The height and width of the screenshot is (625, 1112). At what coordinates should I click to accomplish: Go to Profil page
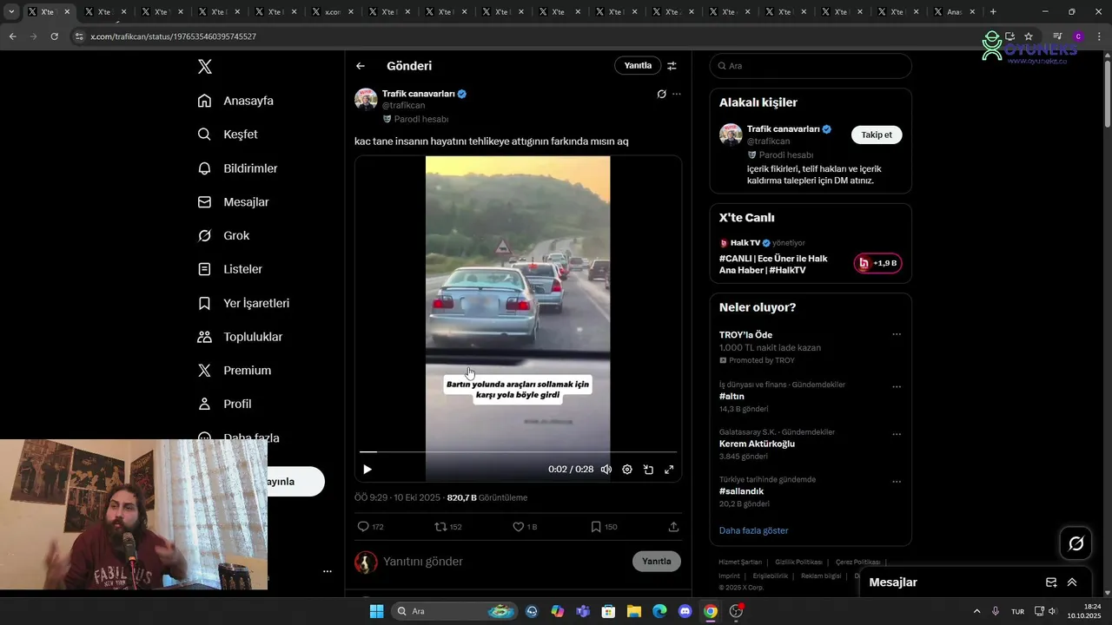point(224,405)
